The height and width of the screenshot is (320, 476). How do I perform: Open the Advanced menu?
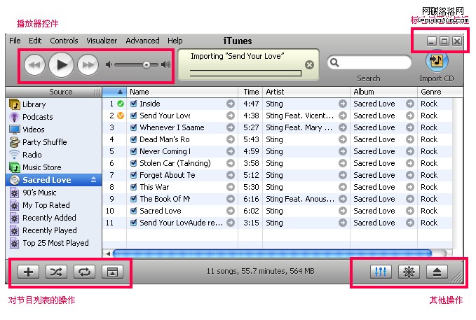[x=142, y=41]
